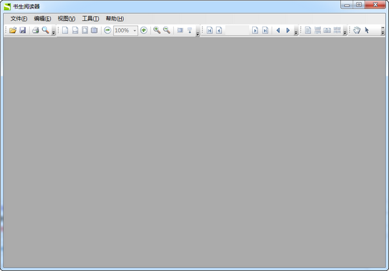Open the 100% zoom level dropdown
Viewport: 389px width, 271px height.
point(135,30)
